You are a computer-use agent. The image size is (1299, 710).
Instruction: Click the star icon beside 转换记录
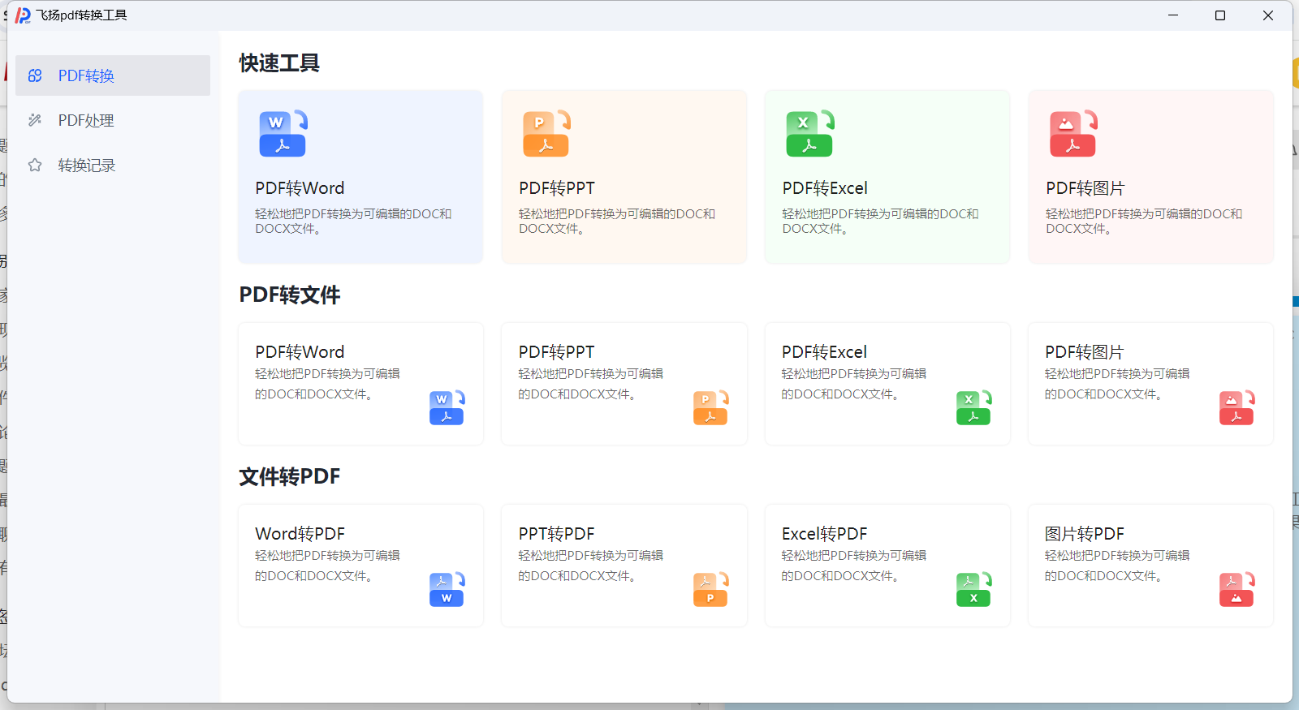click(x=35, y=166)
